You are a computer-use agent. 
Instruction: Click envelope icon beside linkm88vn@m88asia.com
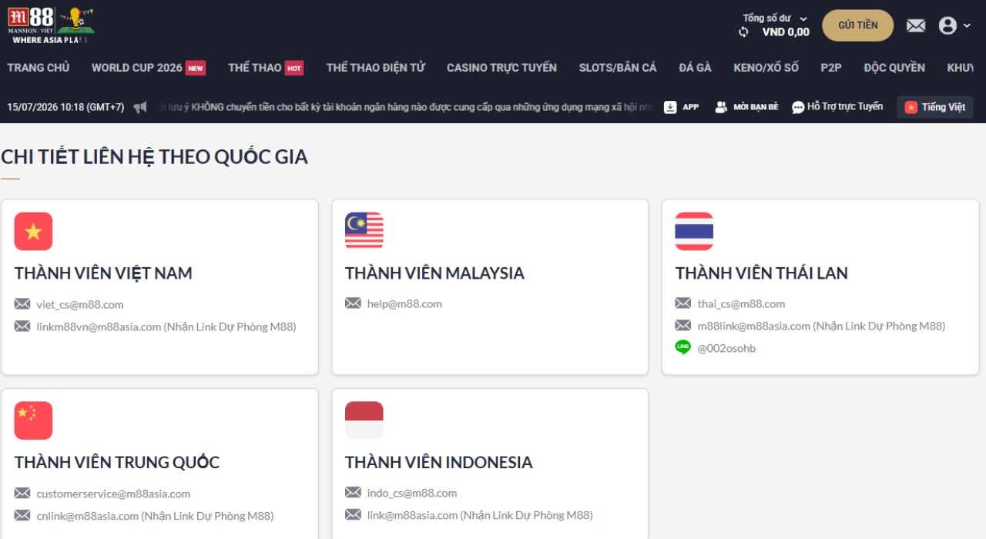22,326
